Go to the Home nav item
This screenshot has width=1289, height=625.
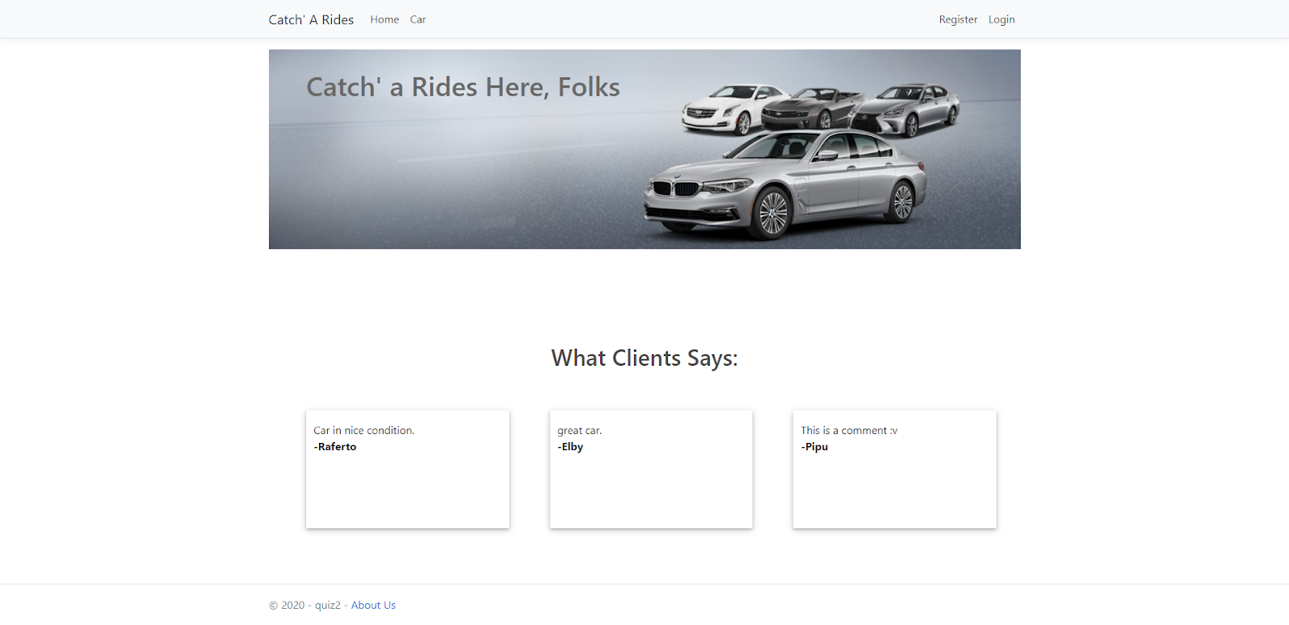coord(384,19)
